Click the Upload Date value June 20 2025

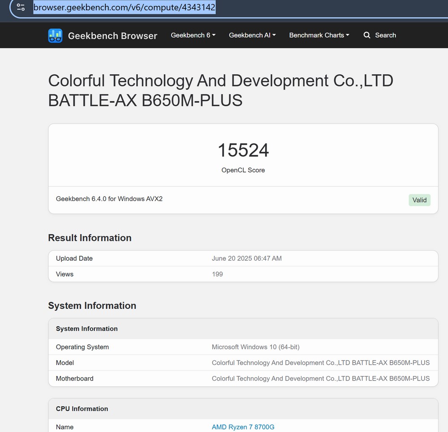coord(246,258)
